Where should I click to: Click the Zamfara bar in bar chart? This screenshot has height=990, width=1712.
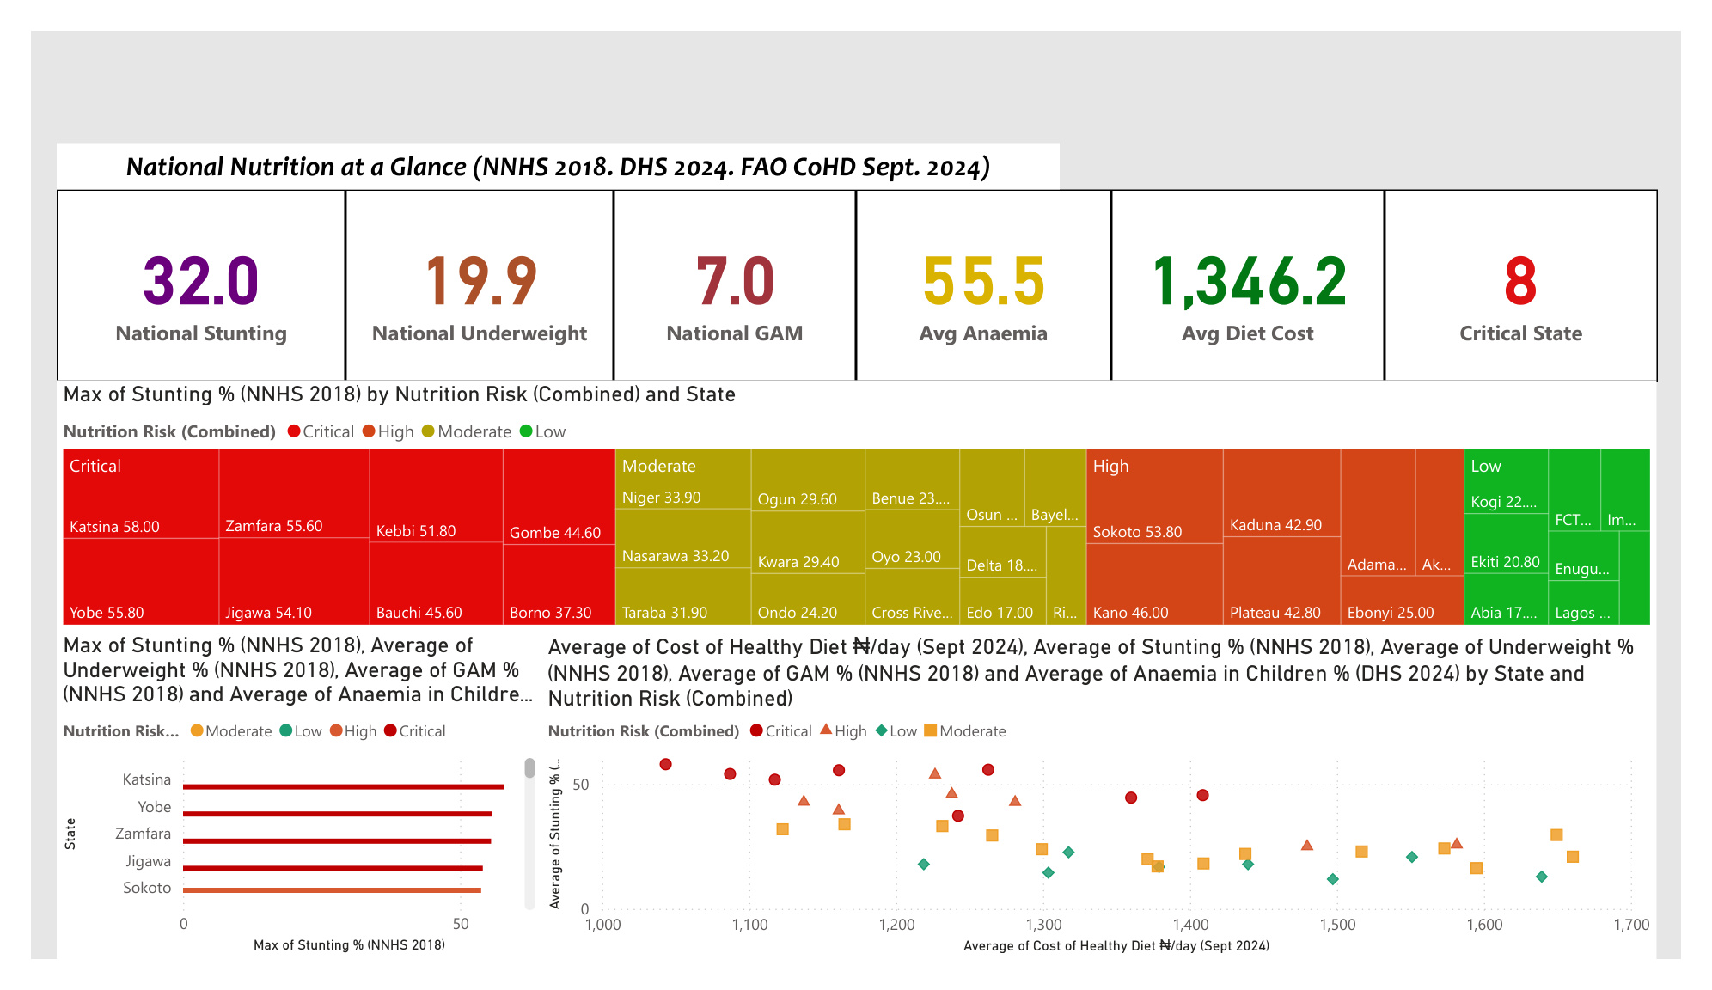pos(337,840)
